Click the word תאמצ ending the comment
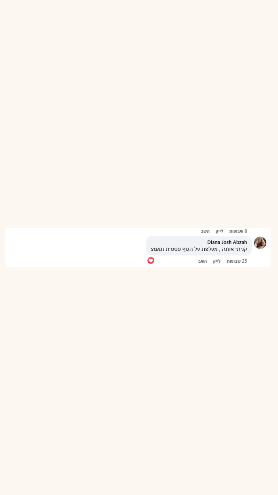The height and width of the screenshot is (495, 278). 157,249
